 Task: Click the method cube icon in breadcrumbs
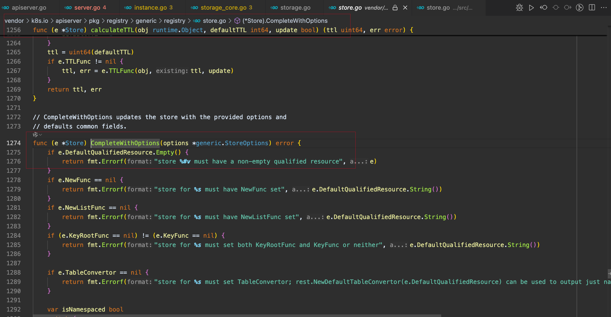click(x=237, y=21)
